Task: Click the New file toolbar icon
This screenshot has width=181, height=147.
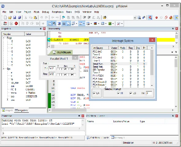Action: click(x=5, y=17)
